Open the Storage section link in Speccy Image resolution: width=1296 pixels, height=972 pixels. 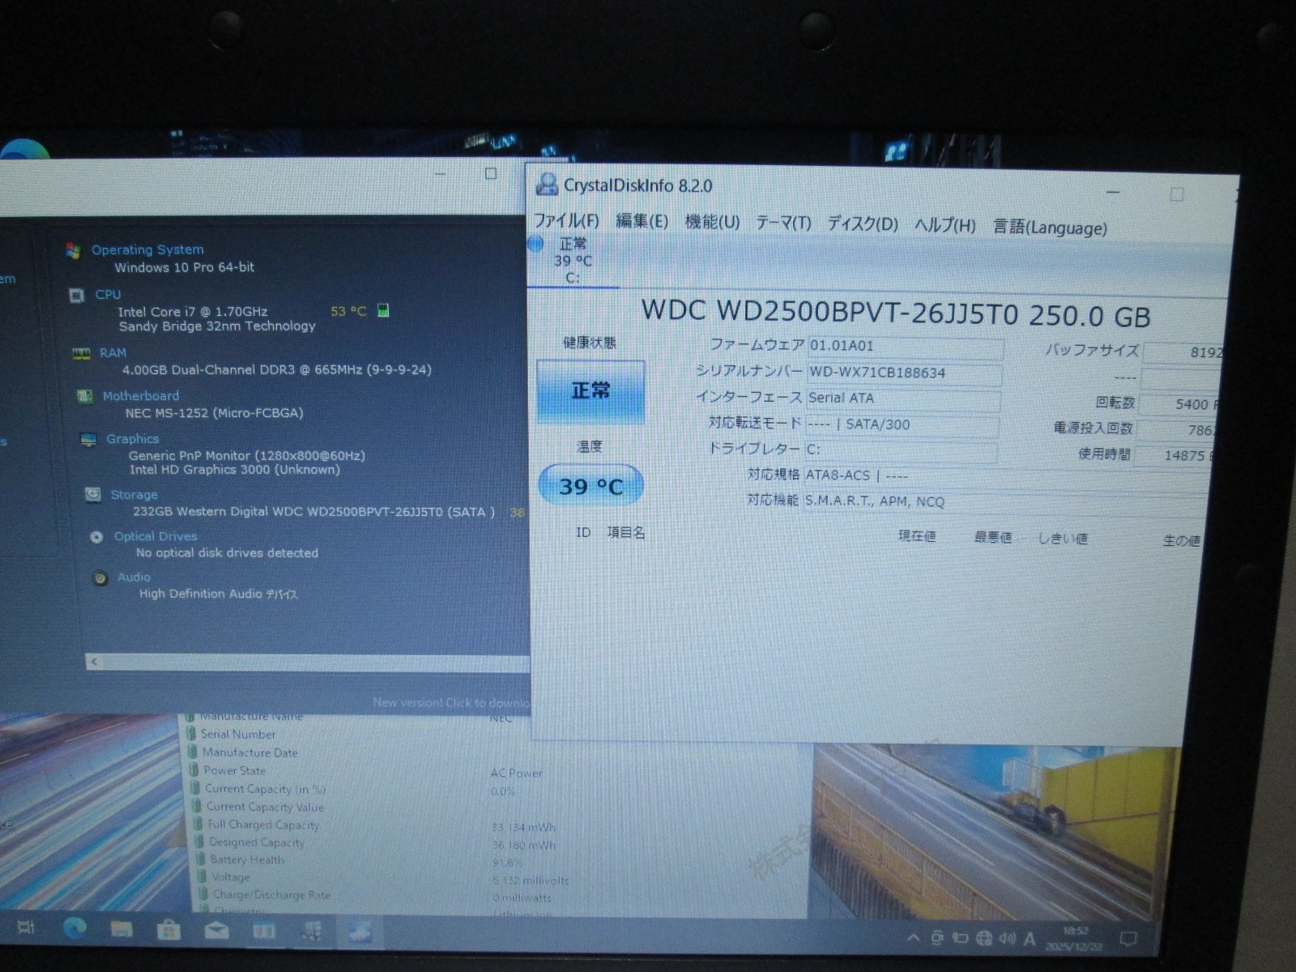[x=134, y=495]
